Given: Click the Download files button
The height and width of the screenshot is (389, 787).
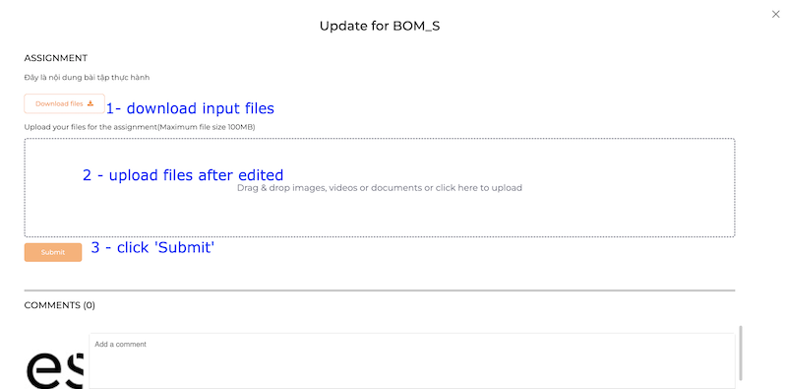Looking at the screenshot, I should (x=64, y=103).
